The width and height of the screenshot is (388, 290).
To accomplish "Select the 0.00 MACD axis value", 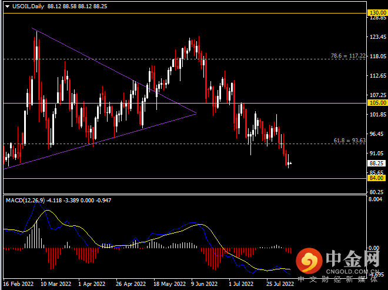I will [374, 248].
